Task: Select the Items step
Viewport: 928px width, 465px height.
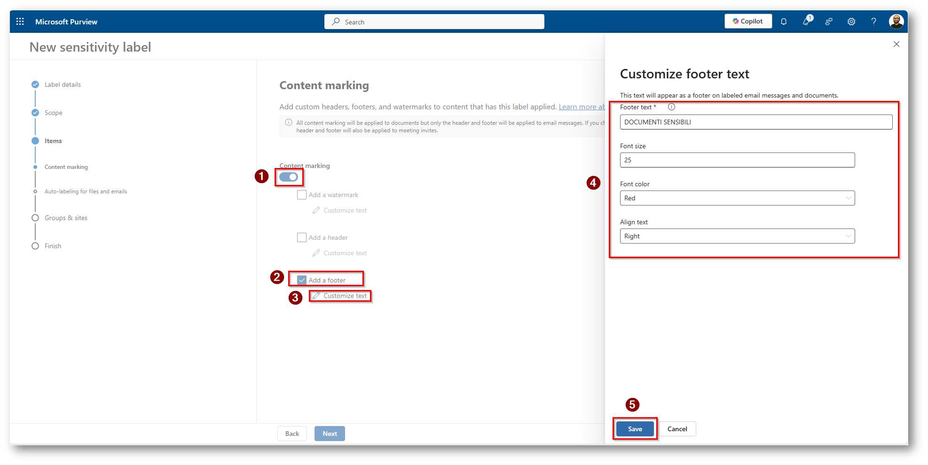Action: 53,141
